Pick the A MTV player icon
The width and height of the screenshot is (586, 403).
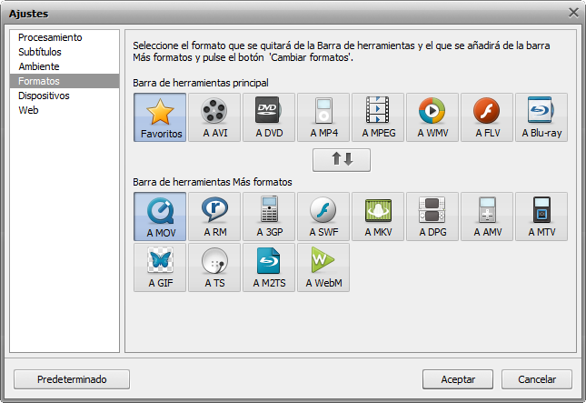click(541, 217)
